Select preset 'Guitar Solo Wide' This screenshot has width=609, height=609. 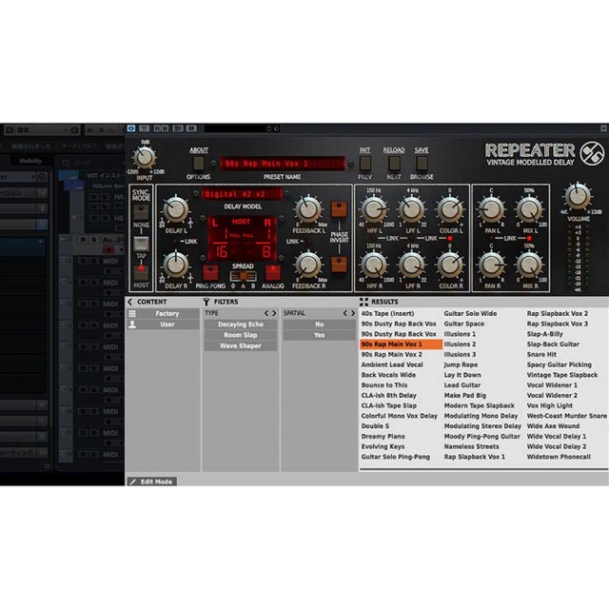470,313
